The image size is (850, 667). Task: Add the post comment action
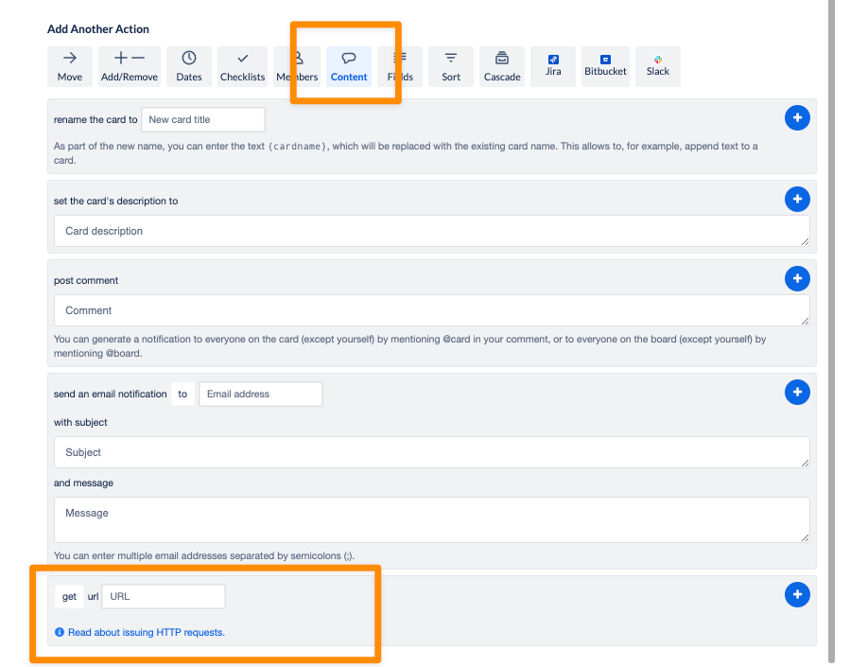coord(797,279)
